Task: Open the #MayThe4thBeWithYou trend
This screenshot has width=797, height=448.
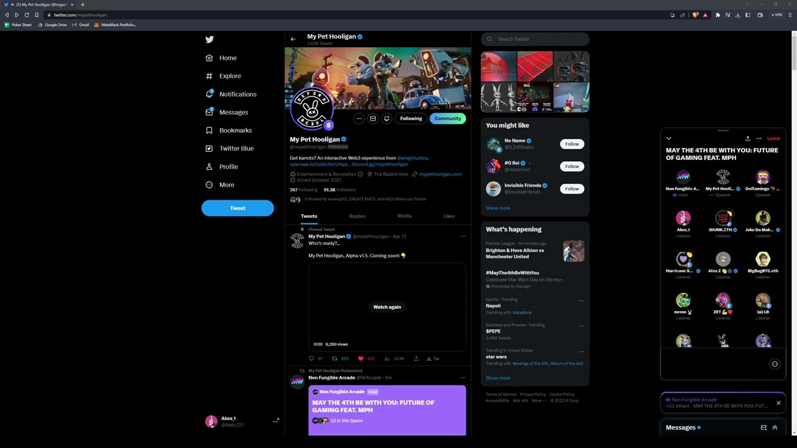Action: click(x=512, y=273)
